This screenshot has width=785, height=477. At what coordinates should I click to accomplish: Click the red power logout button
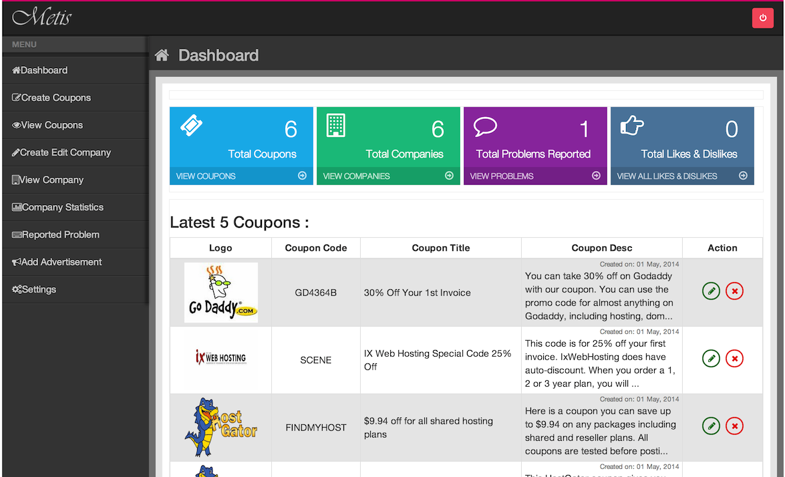click(762, 18)
